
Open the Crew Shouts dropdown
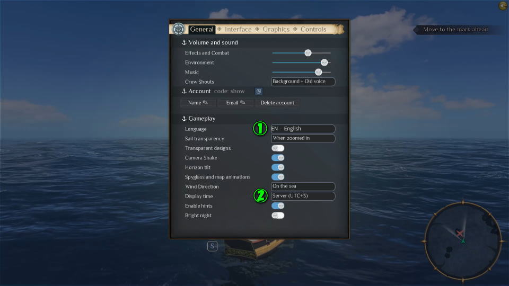tap(303, 82)
